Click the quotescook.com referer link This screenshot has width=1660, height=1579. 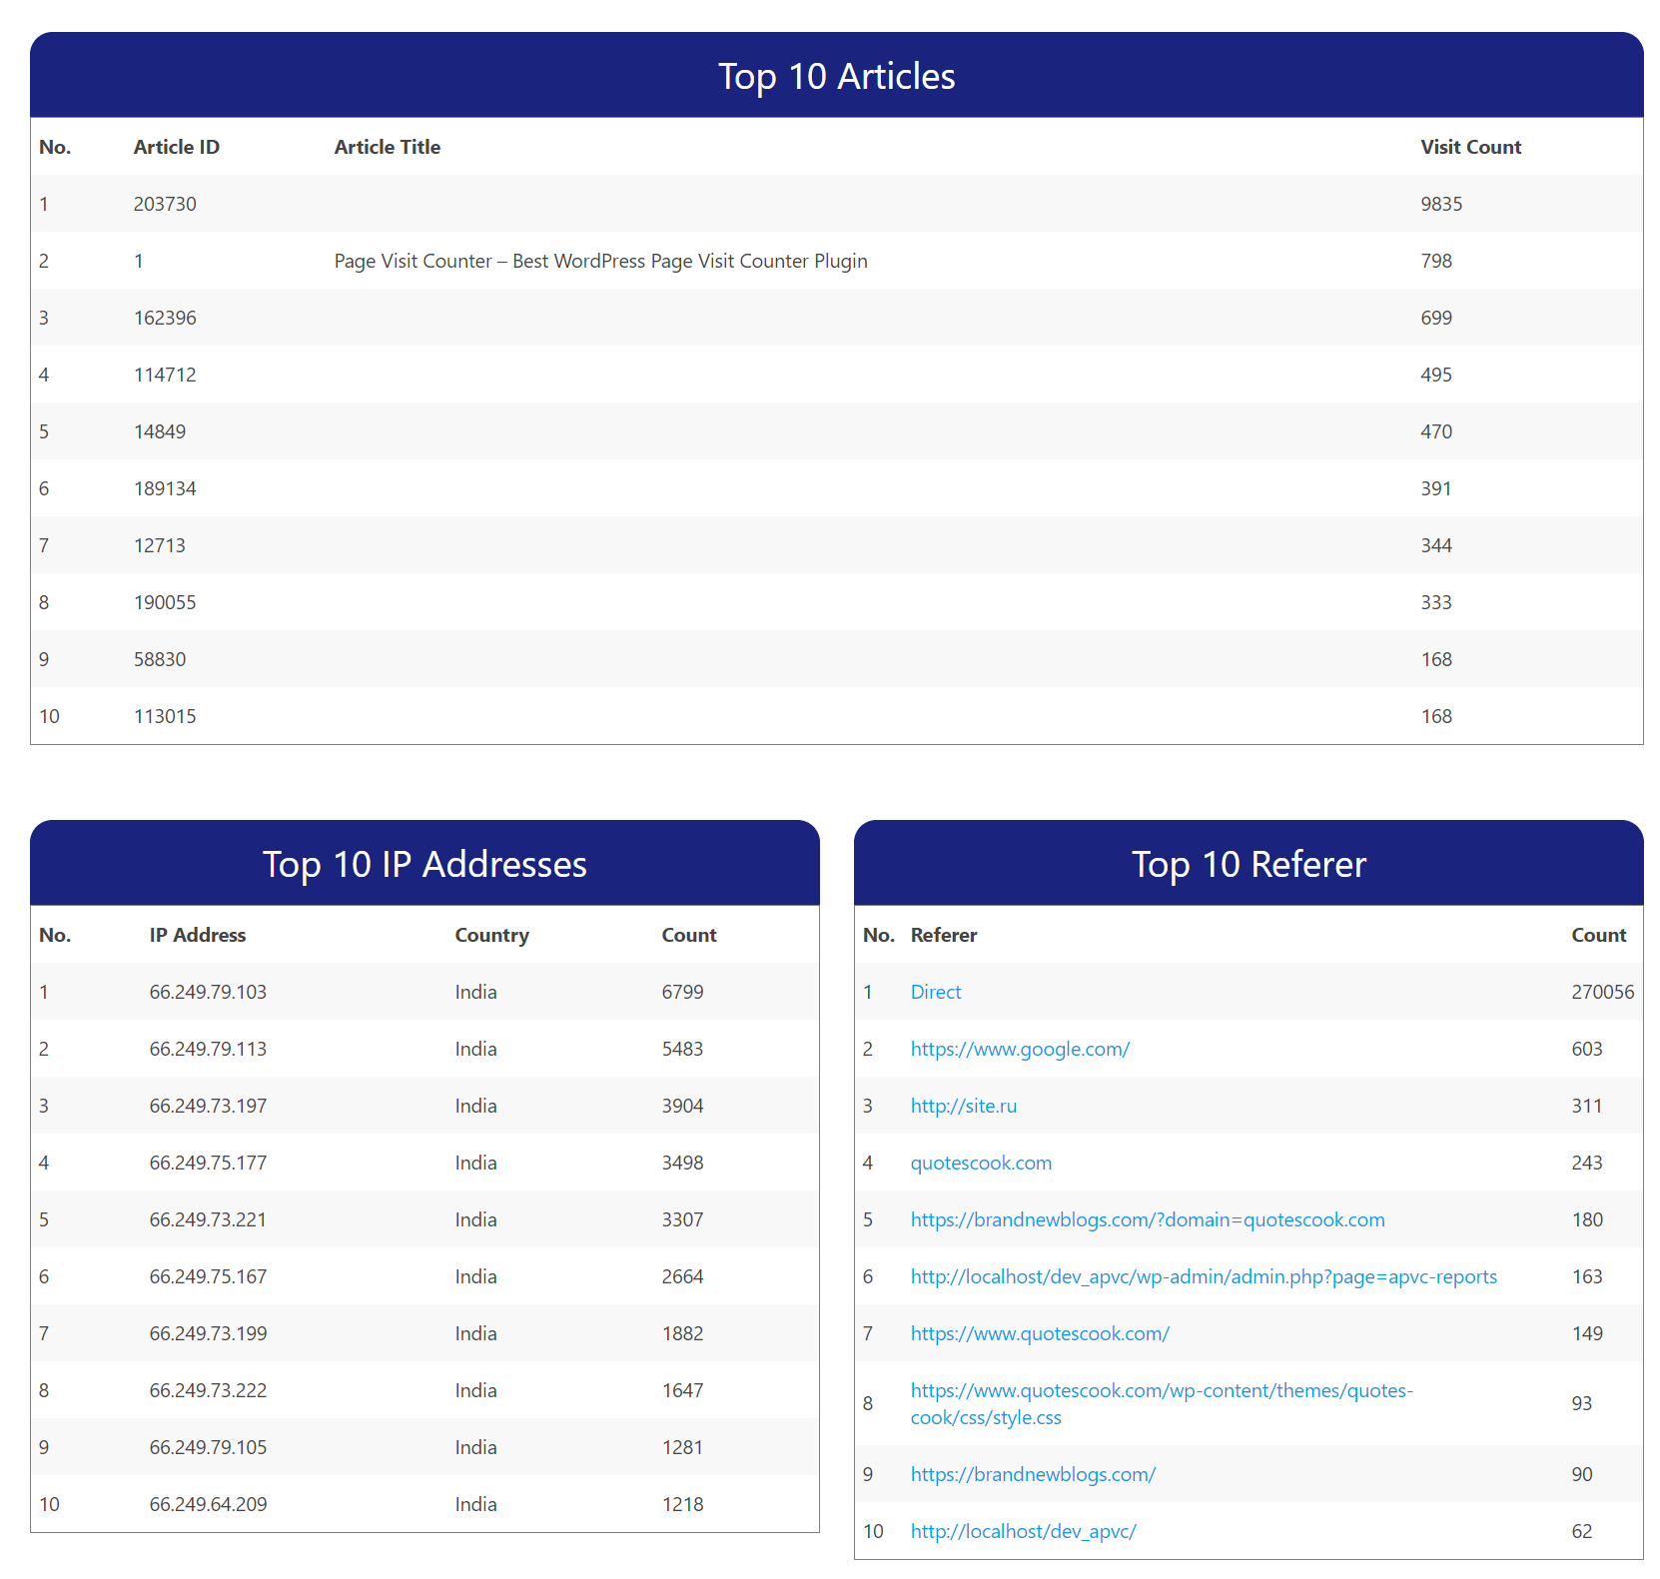(x=980, y=1163)
